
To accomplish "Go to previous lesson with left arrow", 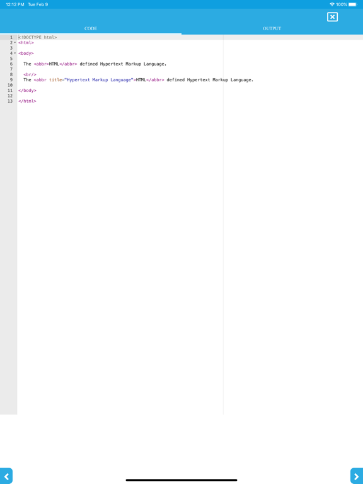I will pos(6,476).
